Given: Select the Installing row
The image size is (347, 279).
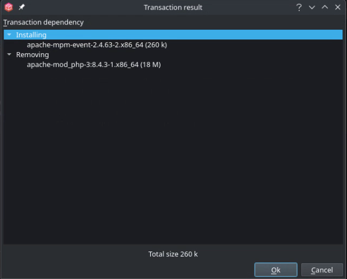Looking at the screenshot, I should pos(173,34).
